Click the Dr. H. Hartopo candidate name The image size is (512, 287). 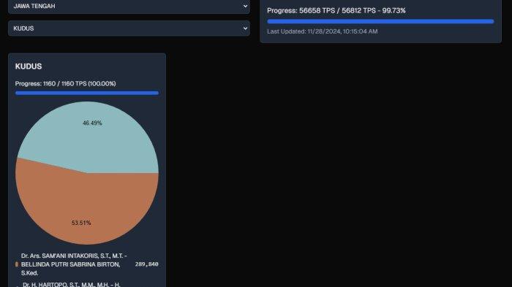(72, 284)
